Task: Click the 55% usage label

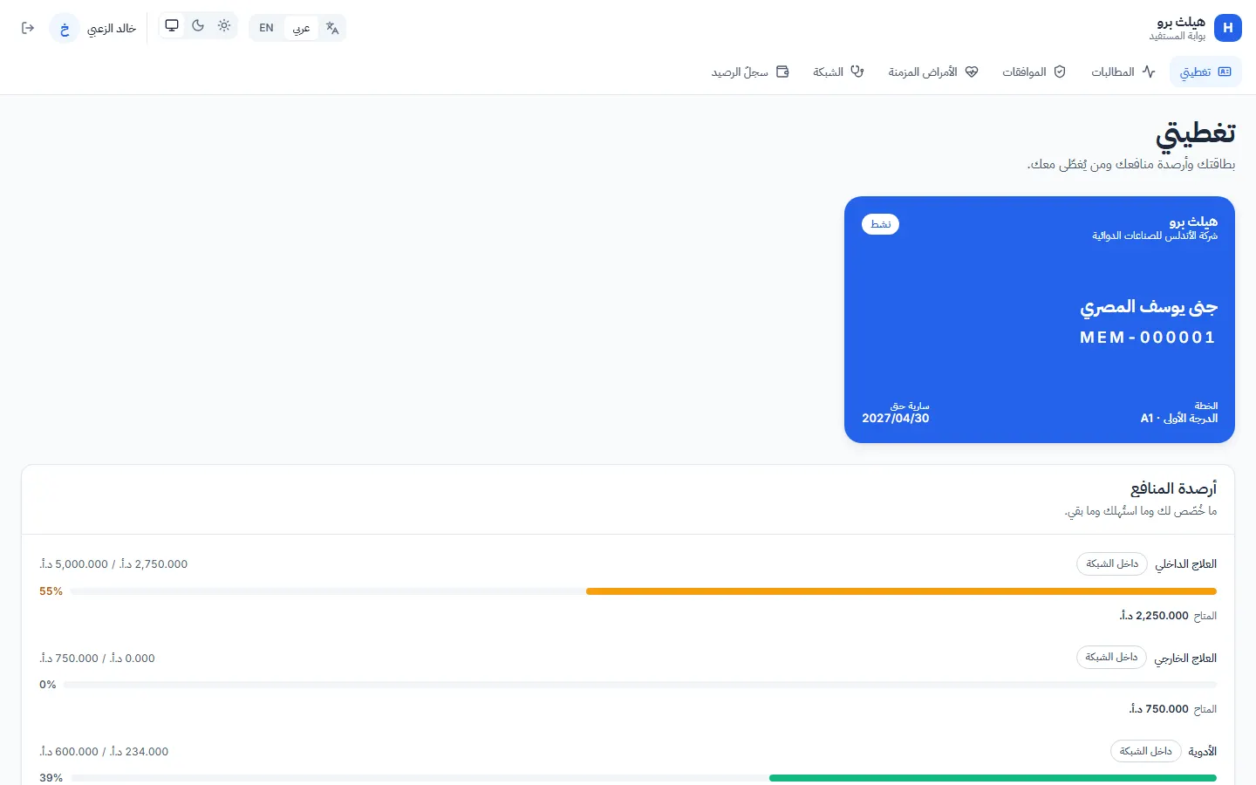Action: [51, 591]
